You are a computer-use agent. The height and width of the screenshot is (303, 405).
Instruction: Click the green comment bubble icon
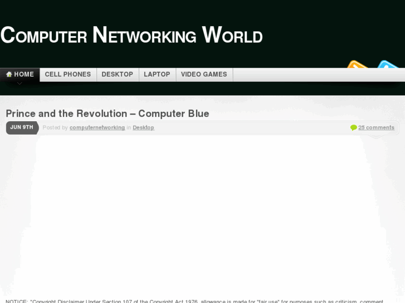(353, 127)
